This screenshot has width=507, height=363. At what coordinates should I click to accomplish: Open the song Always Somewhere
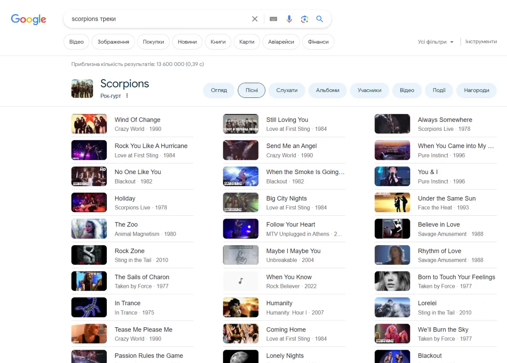tap(436, 124)
